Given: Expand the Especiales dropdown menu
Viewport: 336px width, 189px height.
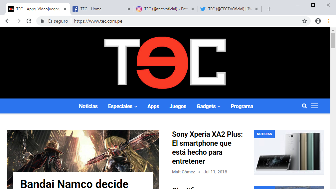Looking at the screenshot, I should pyautogui.click(x=122, y=106).
